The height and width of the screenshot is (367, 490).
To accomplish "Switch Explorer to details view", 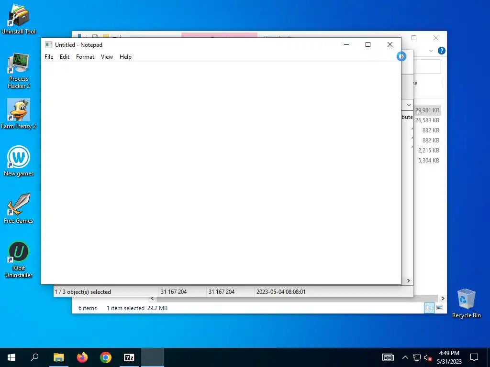I will 429,308.
